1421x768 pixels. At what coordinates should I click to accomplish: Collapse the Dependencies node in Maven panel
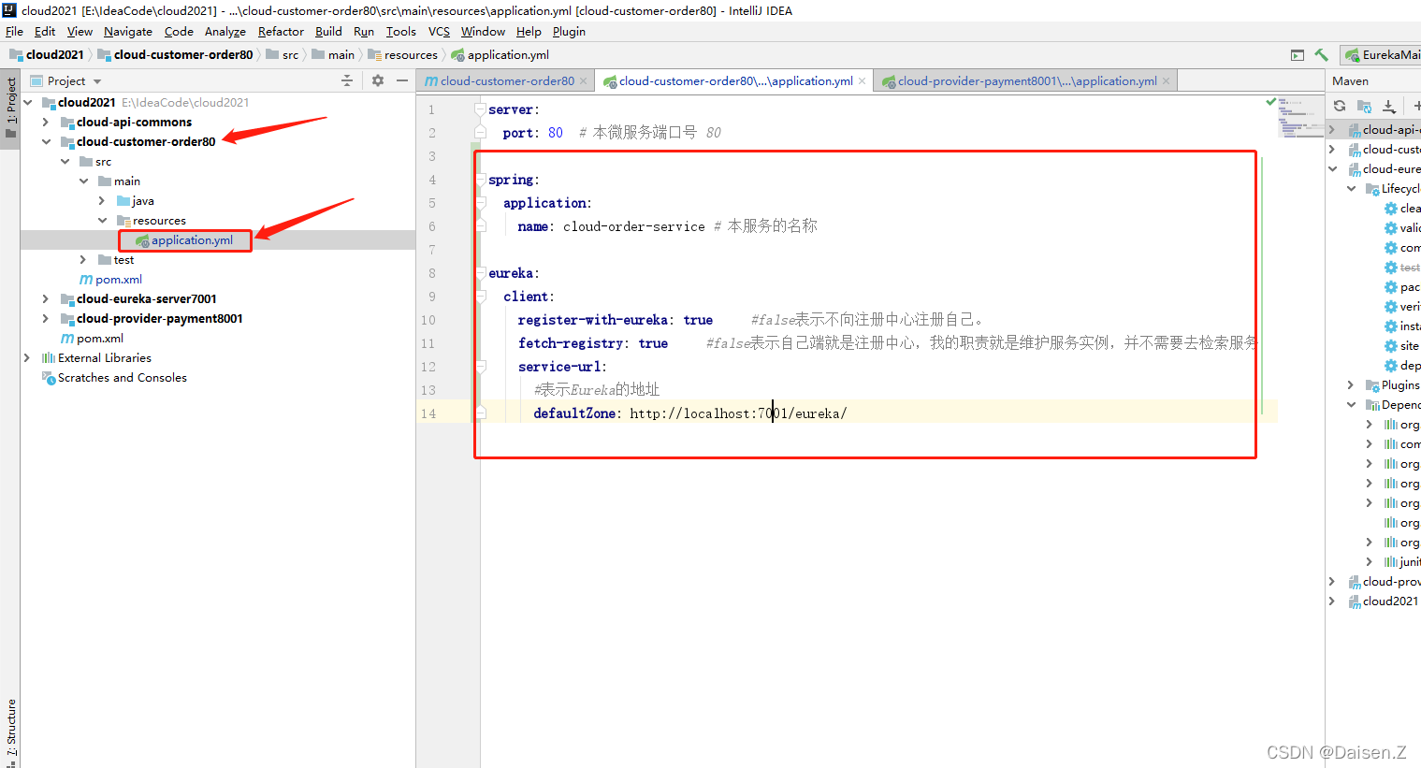1351,404
